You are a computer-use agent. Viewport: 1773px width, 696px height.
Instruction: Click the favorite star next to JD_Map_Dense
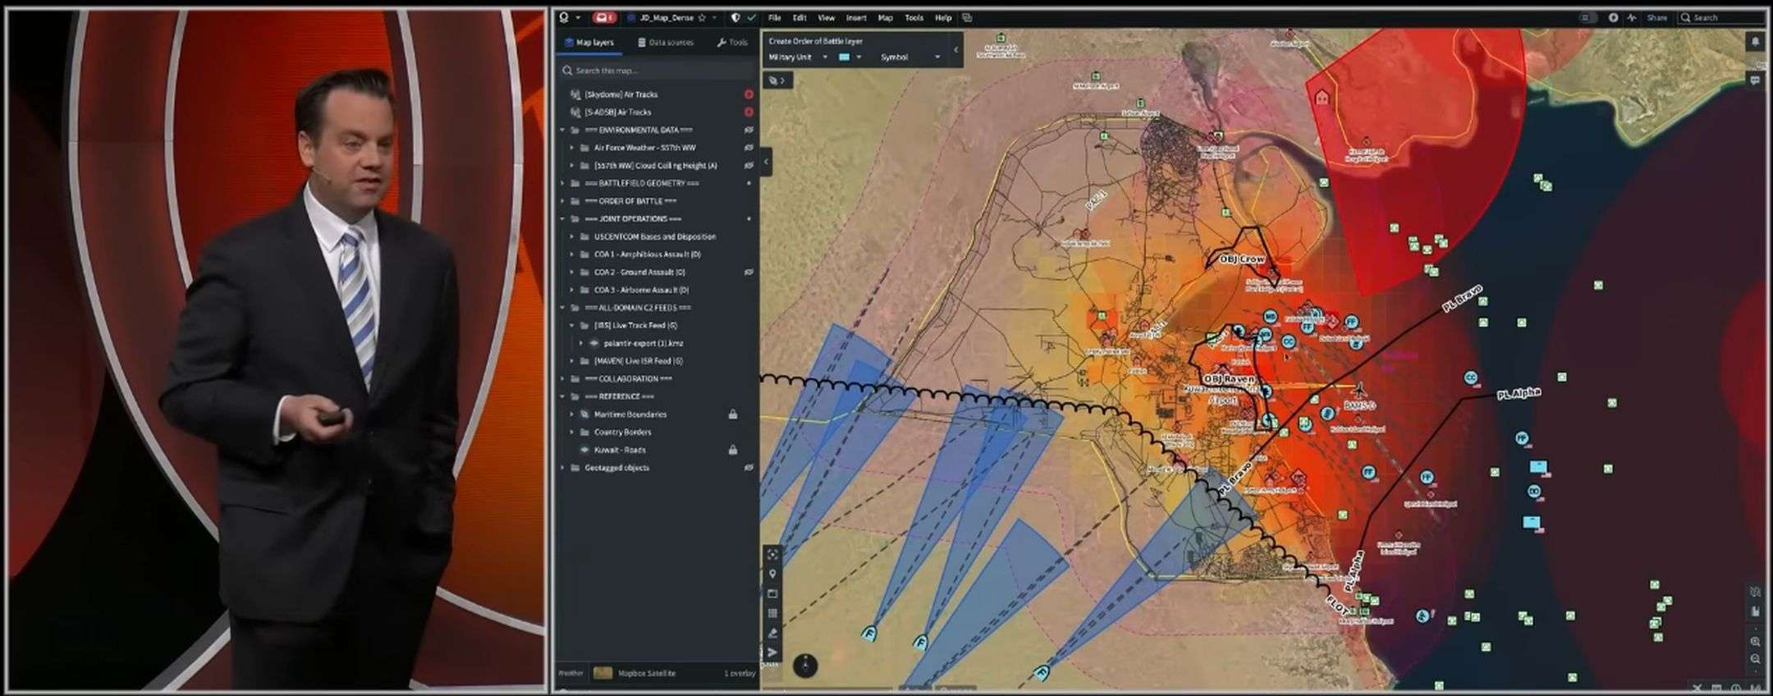pyautogui.click(x=702, y=17)
